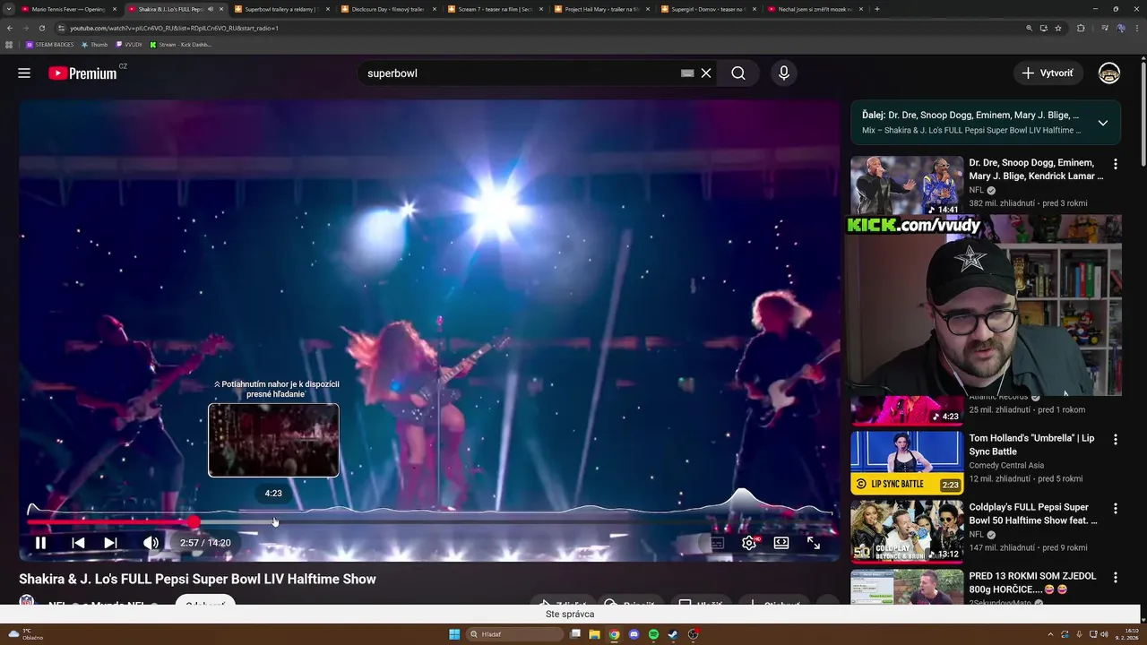Open a new browser tab
The height and width of the screenshot is (645, 1147).
[x=876, y=9]
